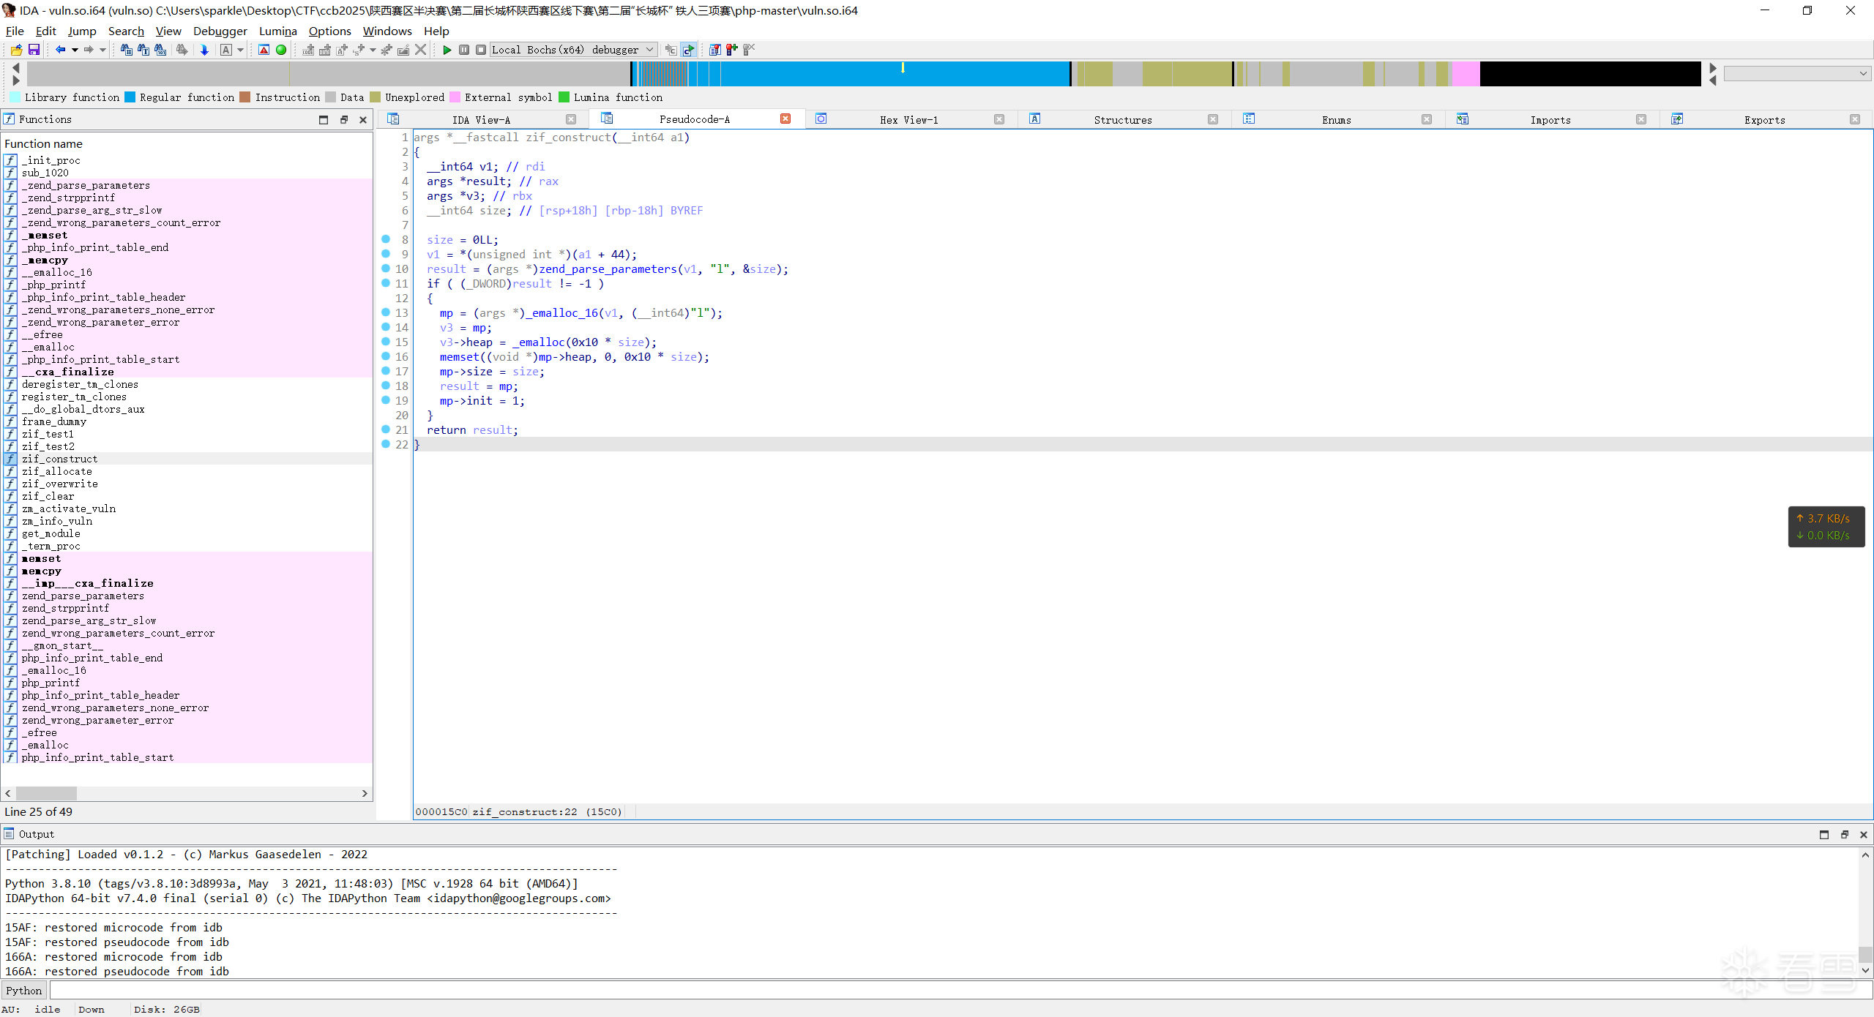Click the asterisk array icon

click(x=387, y=50)
